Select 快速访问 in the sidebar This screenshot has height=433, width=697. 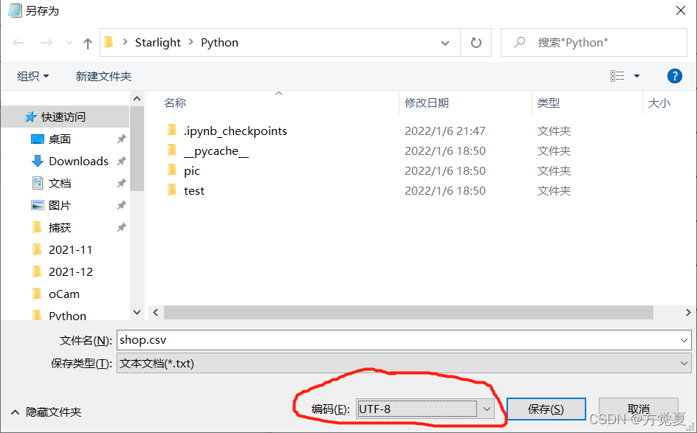[65, 117]
